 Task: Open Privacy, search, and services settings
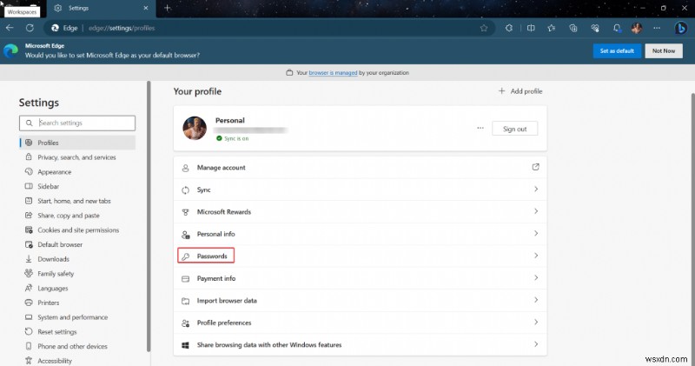(x=77, y=157)
